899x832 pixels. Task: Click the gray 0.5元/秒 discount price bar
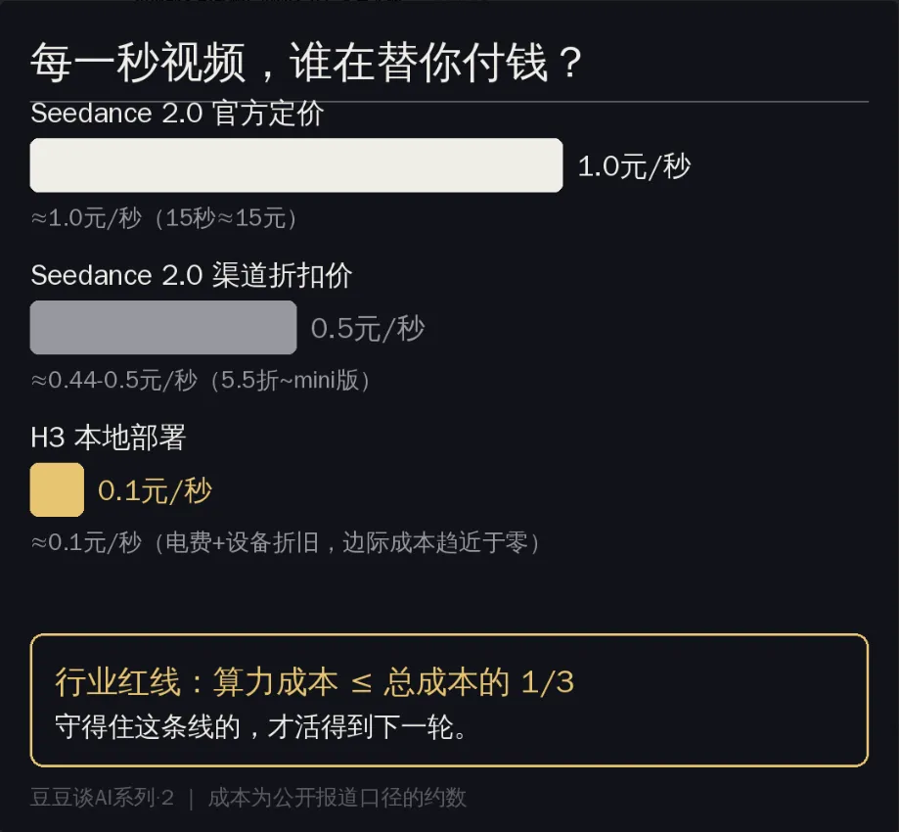[163, 327]
